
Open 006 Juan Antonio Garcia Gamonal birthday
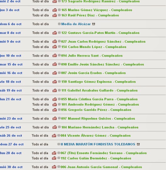101,167
